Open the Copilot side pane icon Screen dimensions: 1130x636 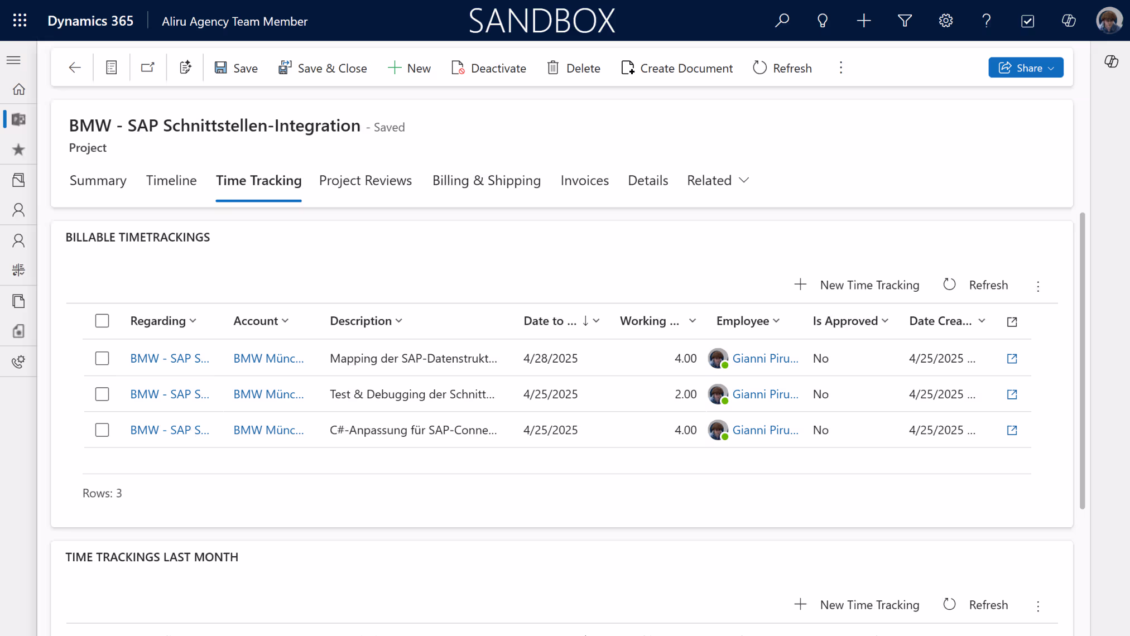coord(1111,61)
